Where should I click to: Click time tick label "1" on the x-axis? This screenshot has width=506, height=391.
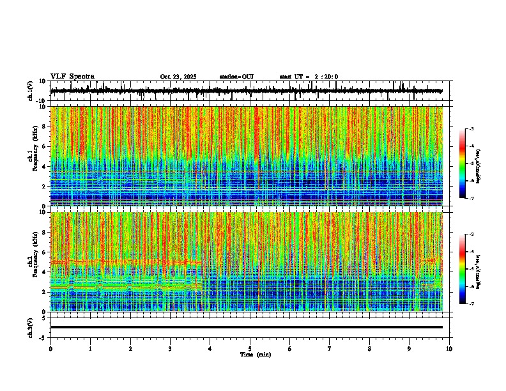point(90,349)
